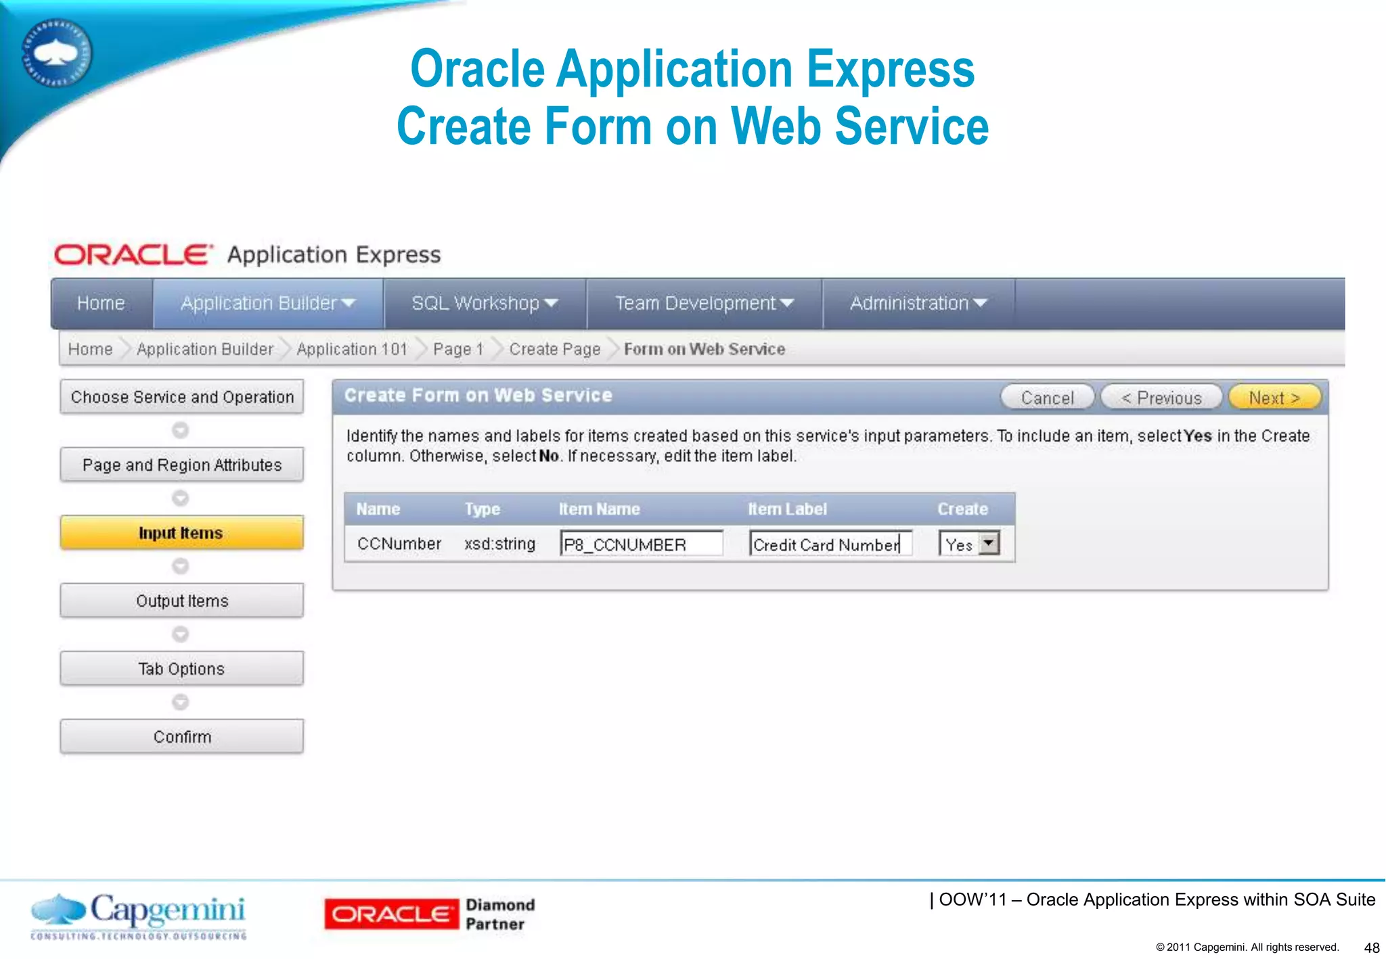Viewport: 1386px width, 959px height.
Task: Click the P8_CCNUMBER item name field
Action: point(641,544)
